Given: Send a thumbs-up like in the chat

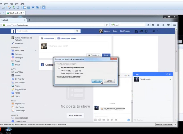Looking at the screenshot, I should tap(129, 120).
